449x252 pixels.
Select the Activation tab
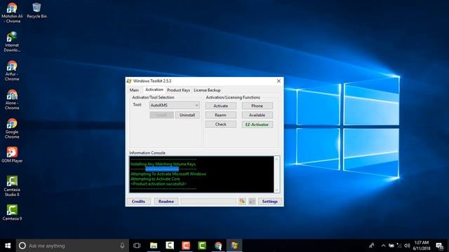click(x=154, y=90)
